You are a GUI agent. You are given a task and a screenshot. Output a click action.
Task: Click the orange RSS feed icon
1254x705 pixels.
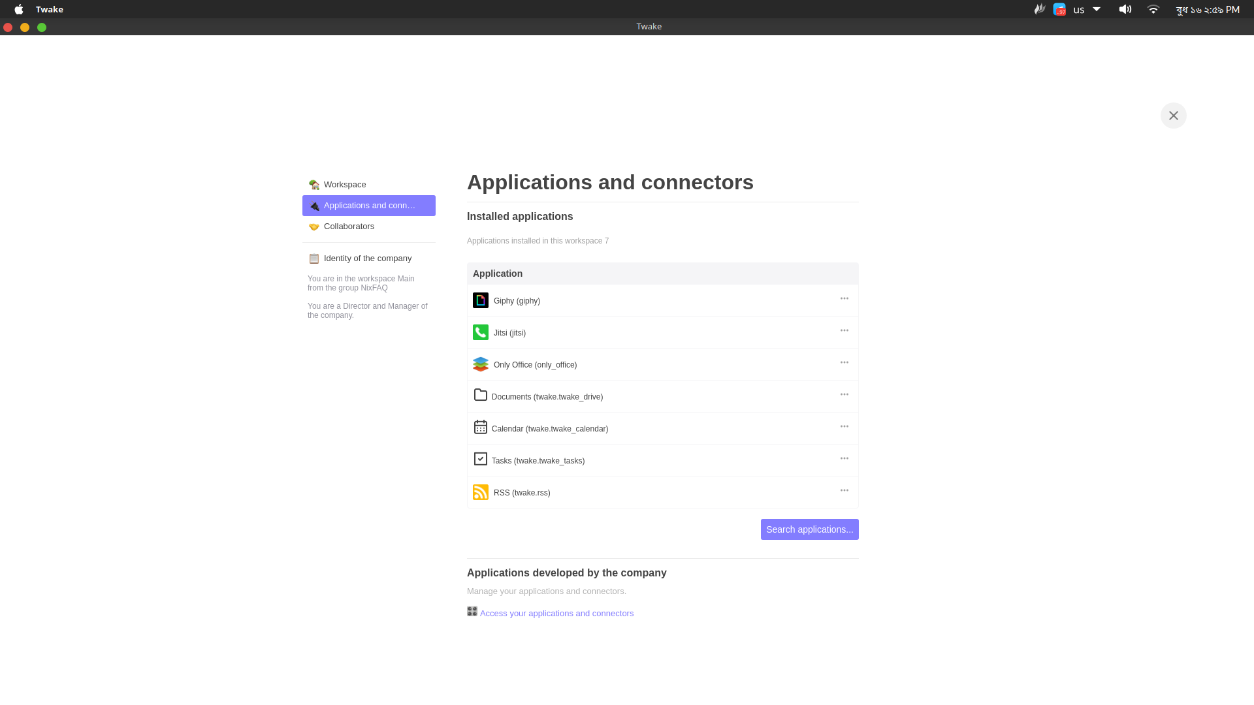click(481, 492)
